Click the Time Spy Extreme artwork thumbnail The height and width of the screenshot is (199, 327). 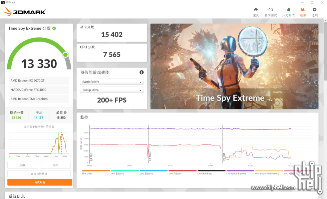coord(234,66)
